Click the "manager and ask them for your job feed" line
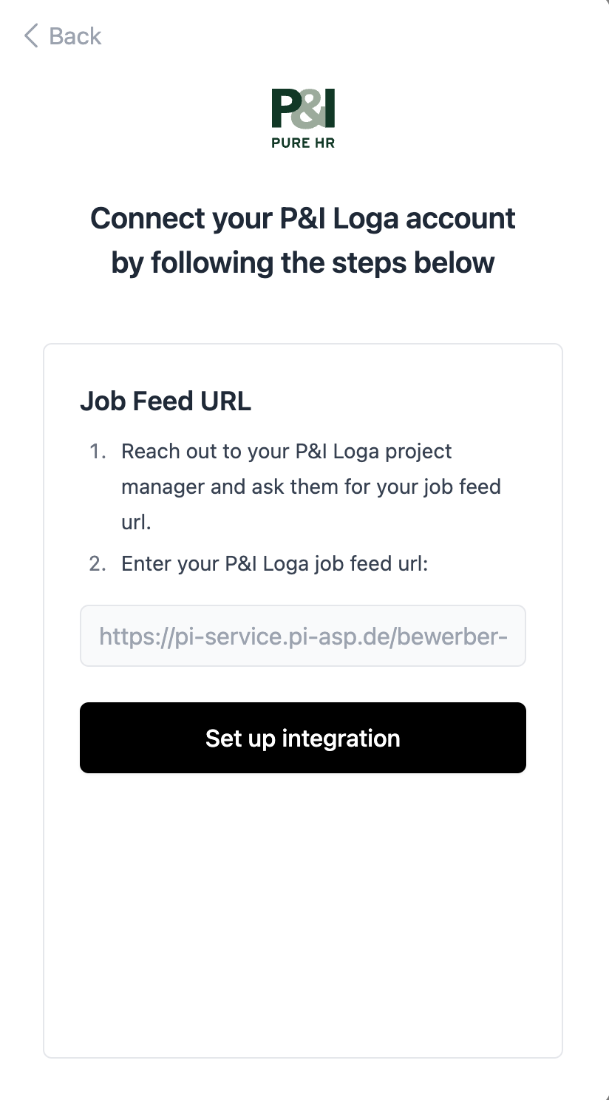This screenshot has width=609, height=1100. [311, 487]
